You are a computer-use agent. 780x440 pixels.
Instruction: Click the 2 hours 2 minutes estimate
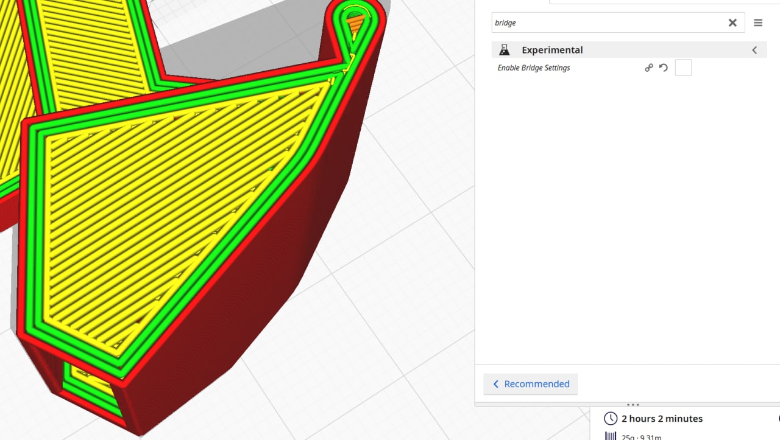click(662, 419)
